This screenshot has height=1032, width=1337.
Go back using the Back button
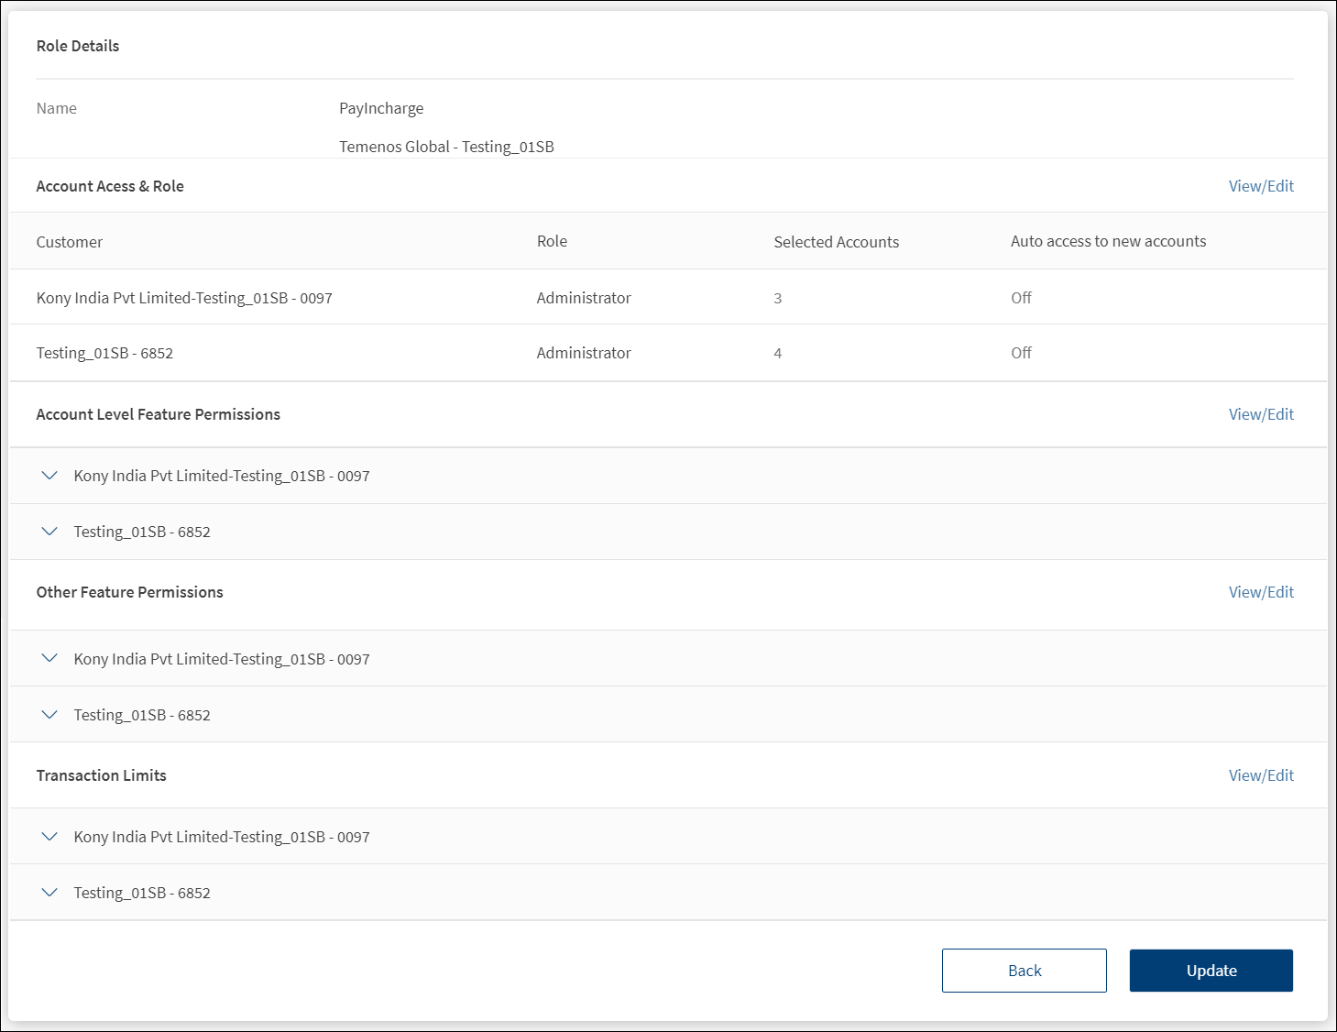pyautogui.click(x=1024, y=971)
